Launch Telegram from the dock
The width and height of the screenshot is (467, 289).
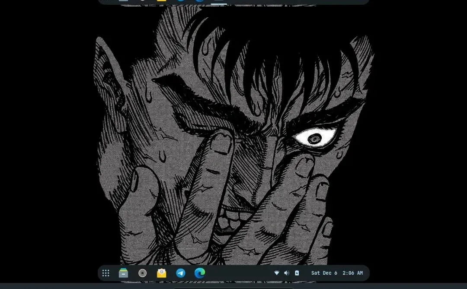(x=180, y=273)
